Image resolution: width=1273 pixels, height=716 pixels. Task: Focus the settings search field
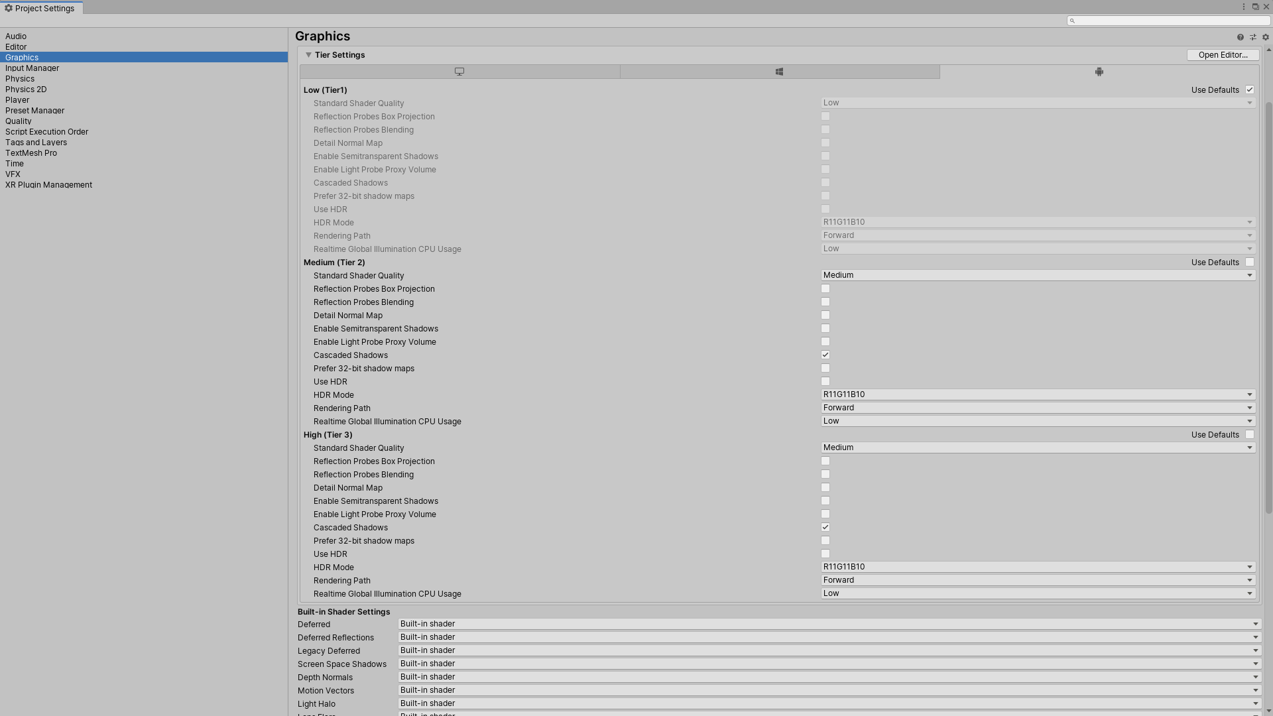click(1170, 21)
